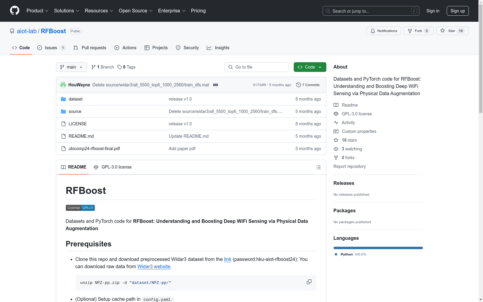Click the source folder icon
Screen dimensions: 483x302
[63, 111]
